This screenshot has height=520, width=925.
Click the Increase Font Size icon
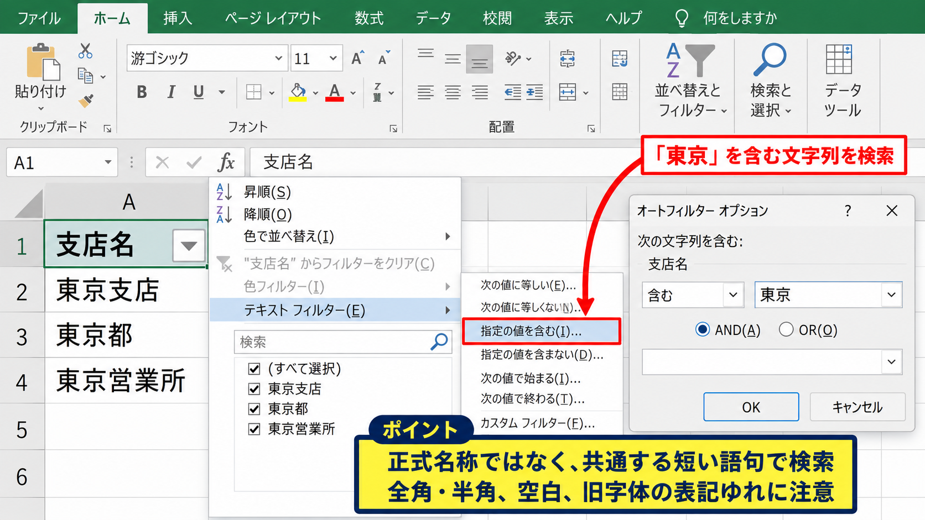coord(357,58)
